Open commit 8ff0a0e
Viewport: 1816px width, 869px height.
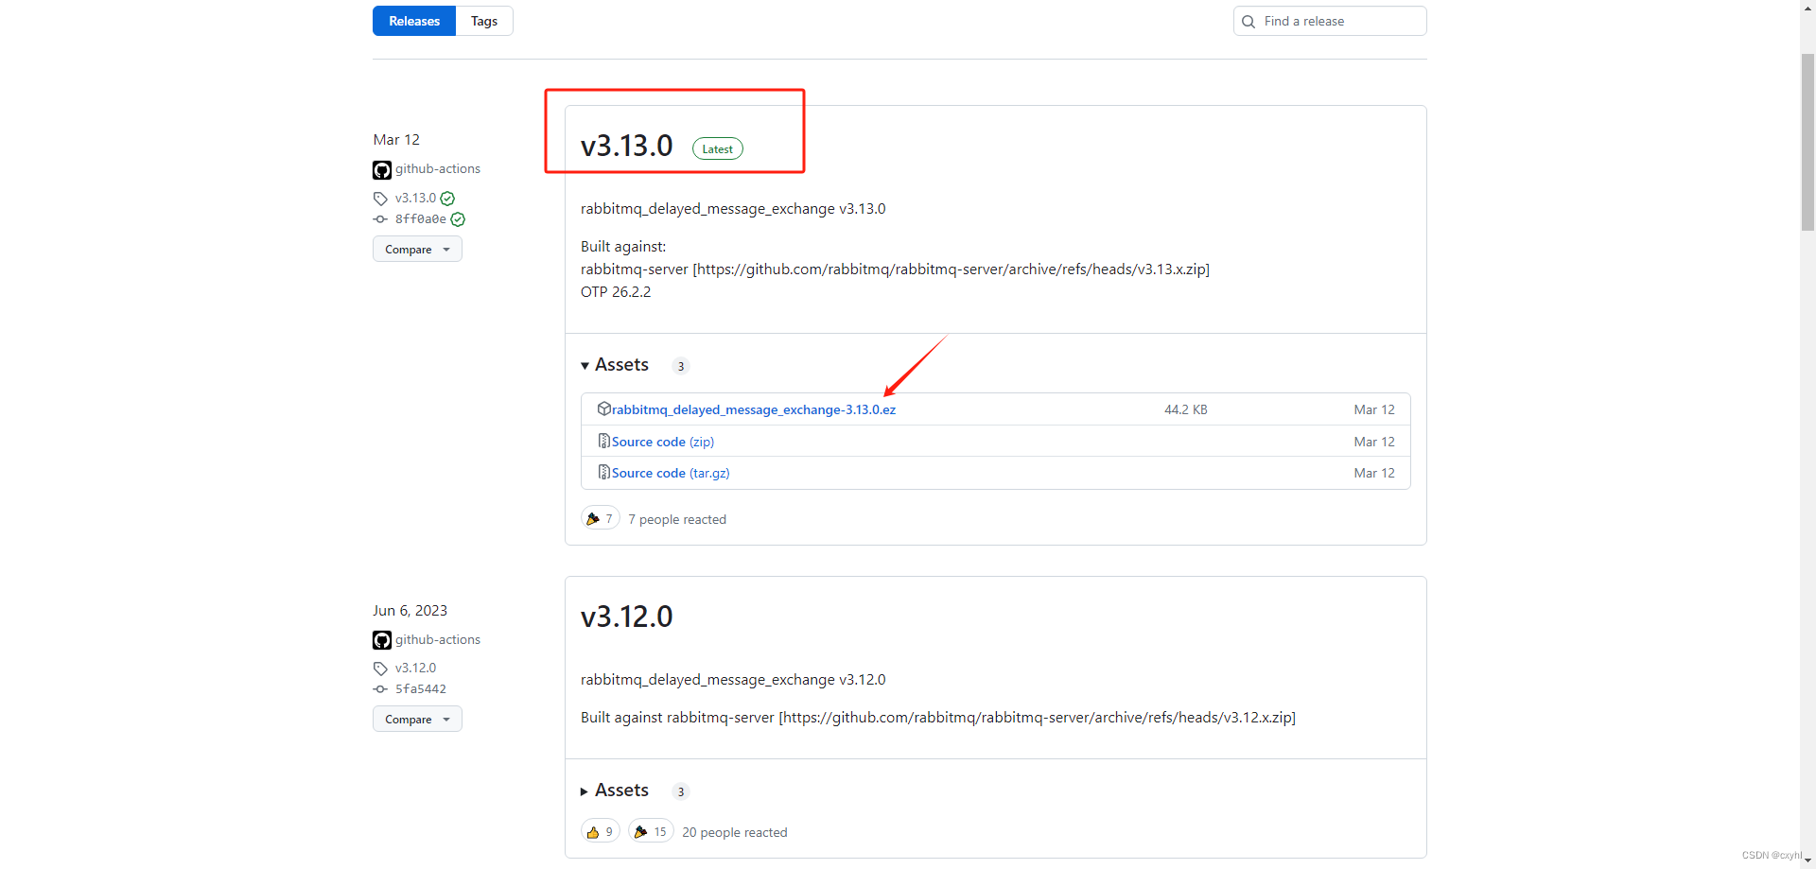pos(421,219)
